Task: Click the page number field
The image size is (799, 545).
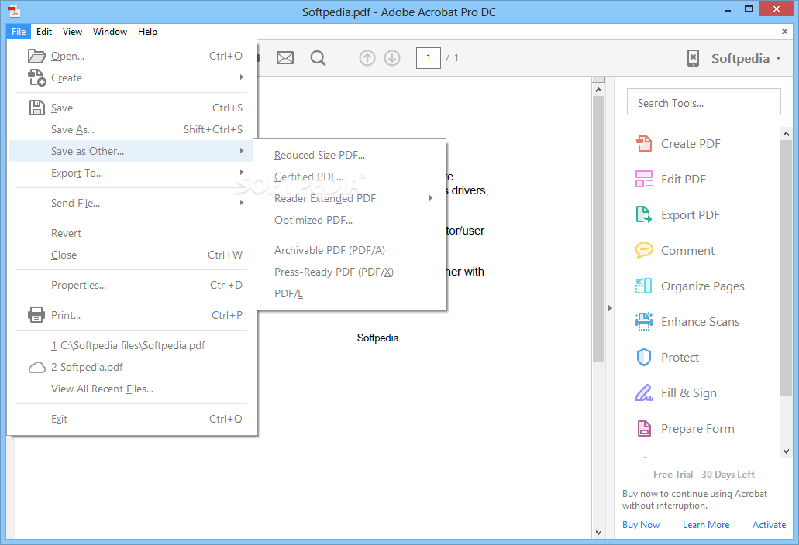Action: [428, 58]
